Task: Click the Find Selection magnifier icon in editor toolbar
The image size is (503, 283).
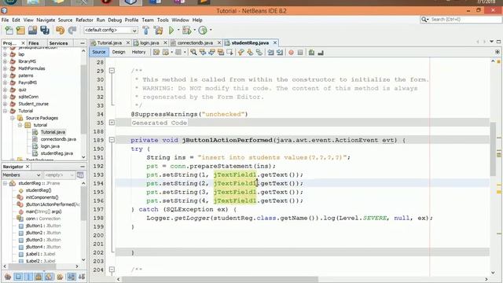Action: tap(193, 53)
